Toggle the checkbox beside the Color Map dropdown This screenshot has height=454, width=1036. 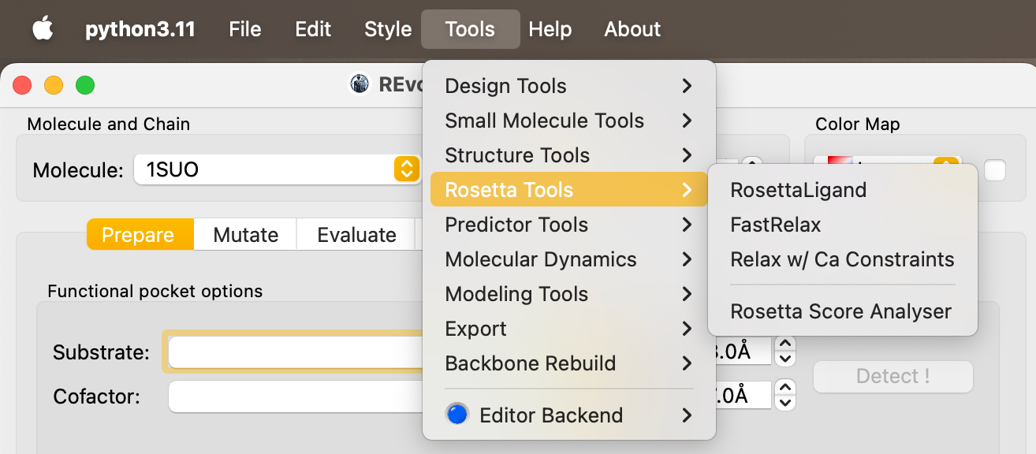tap(995, 170)
